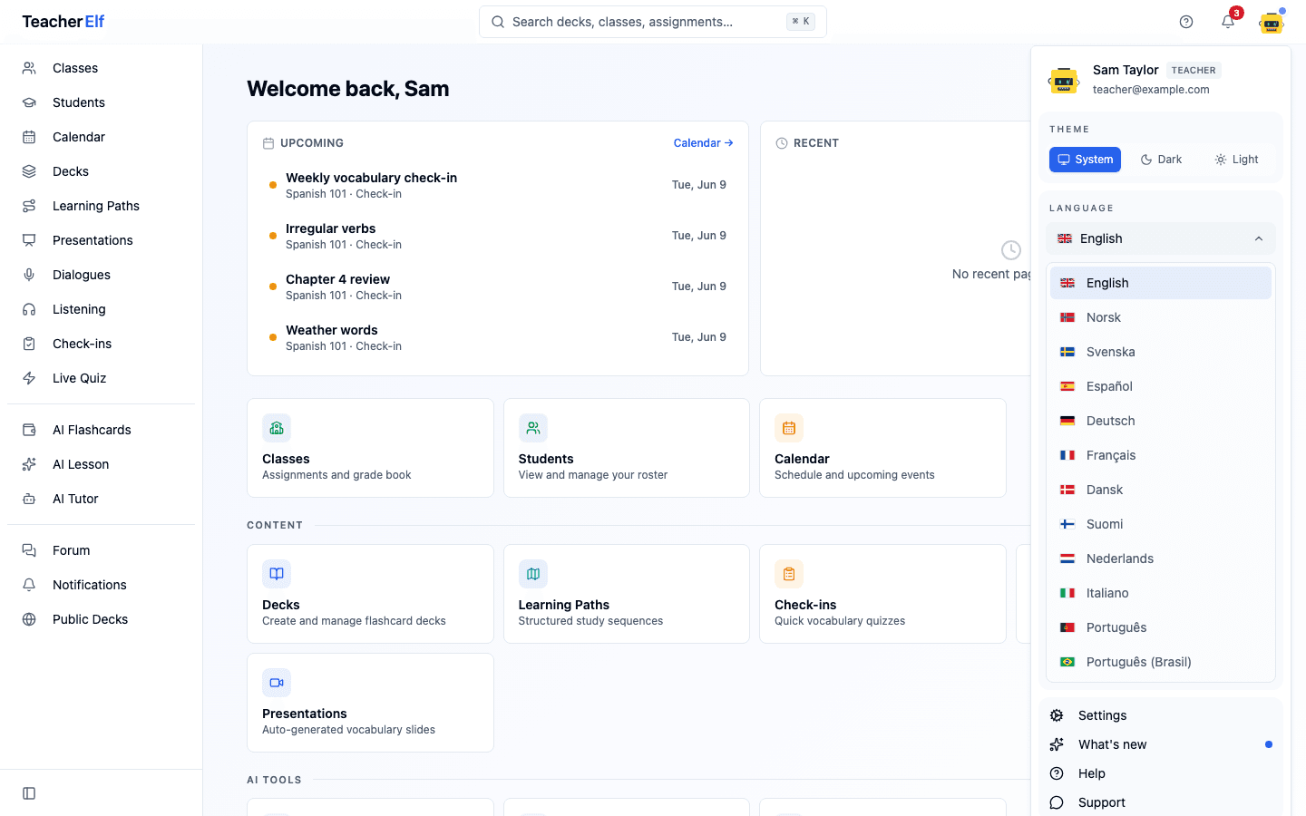The image size is (1306, 816).
Task: Open the Check-ins content card
Action: coord(882,594)
